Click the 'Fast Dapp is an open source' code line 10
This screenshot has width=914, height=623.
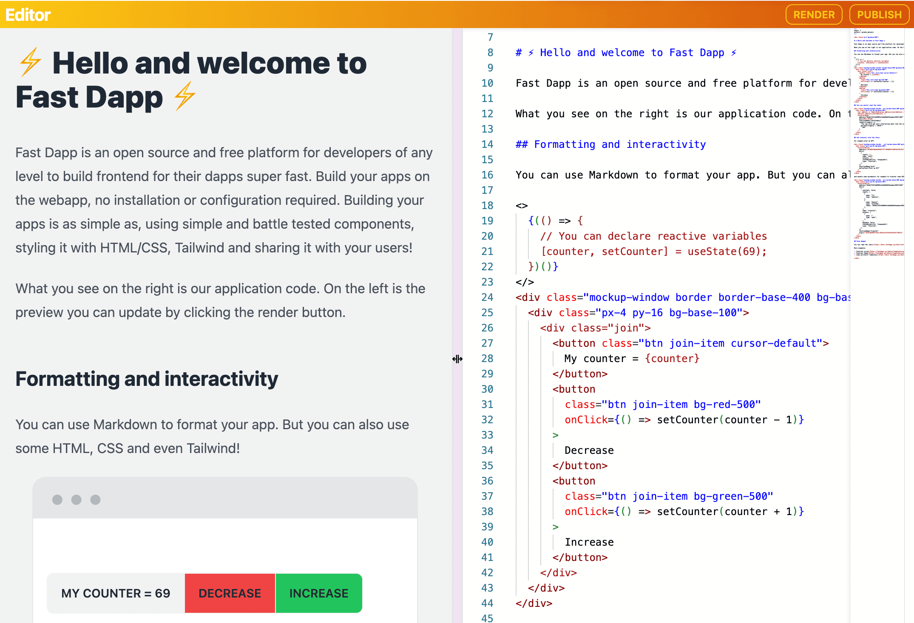(x=683, y=83)
